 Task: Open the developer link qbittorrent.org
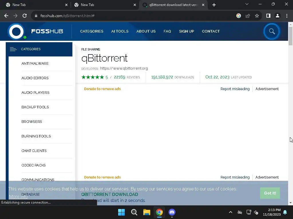click(124, 68)
